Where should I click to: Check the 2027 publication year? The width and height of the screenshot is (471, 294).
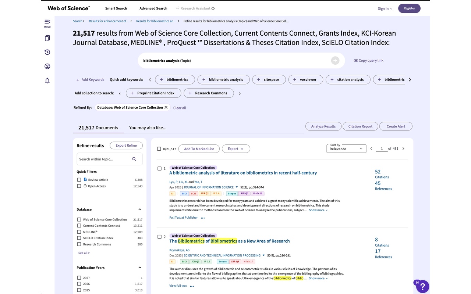(79, 278)
